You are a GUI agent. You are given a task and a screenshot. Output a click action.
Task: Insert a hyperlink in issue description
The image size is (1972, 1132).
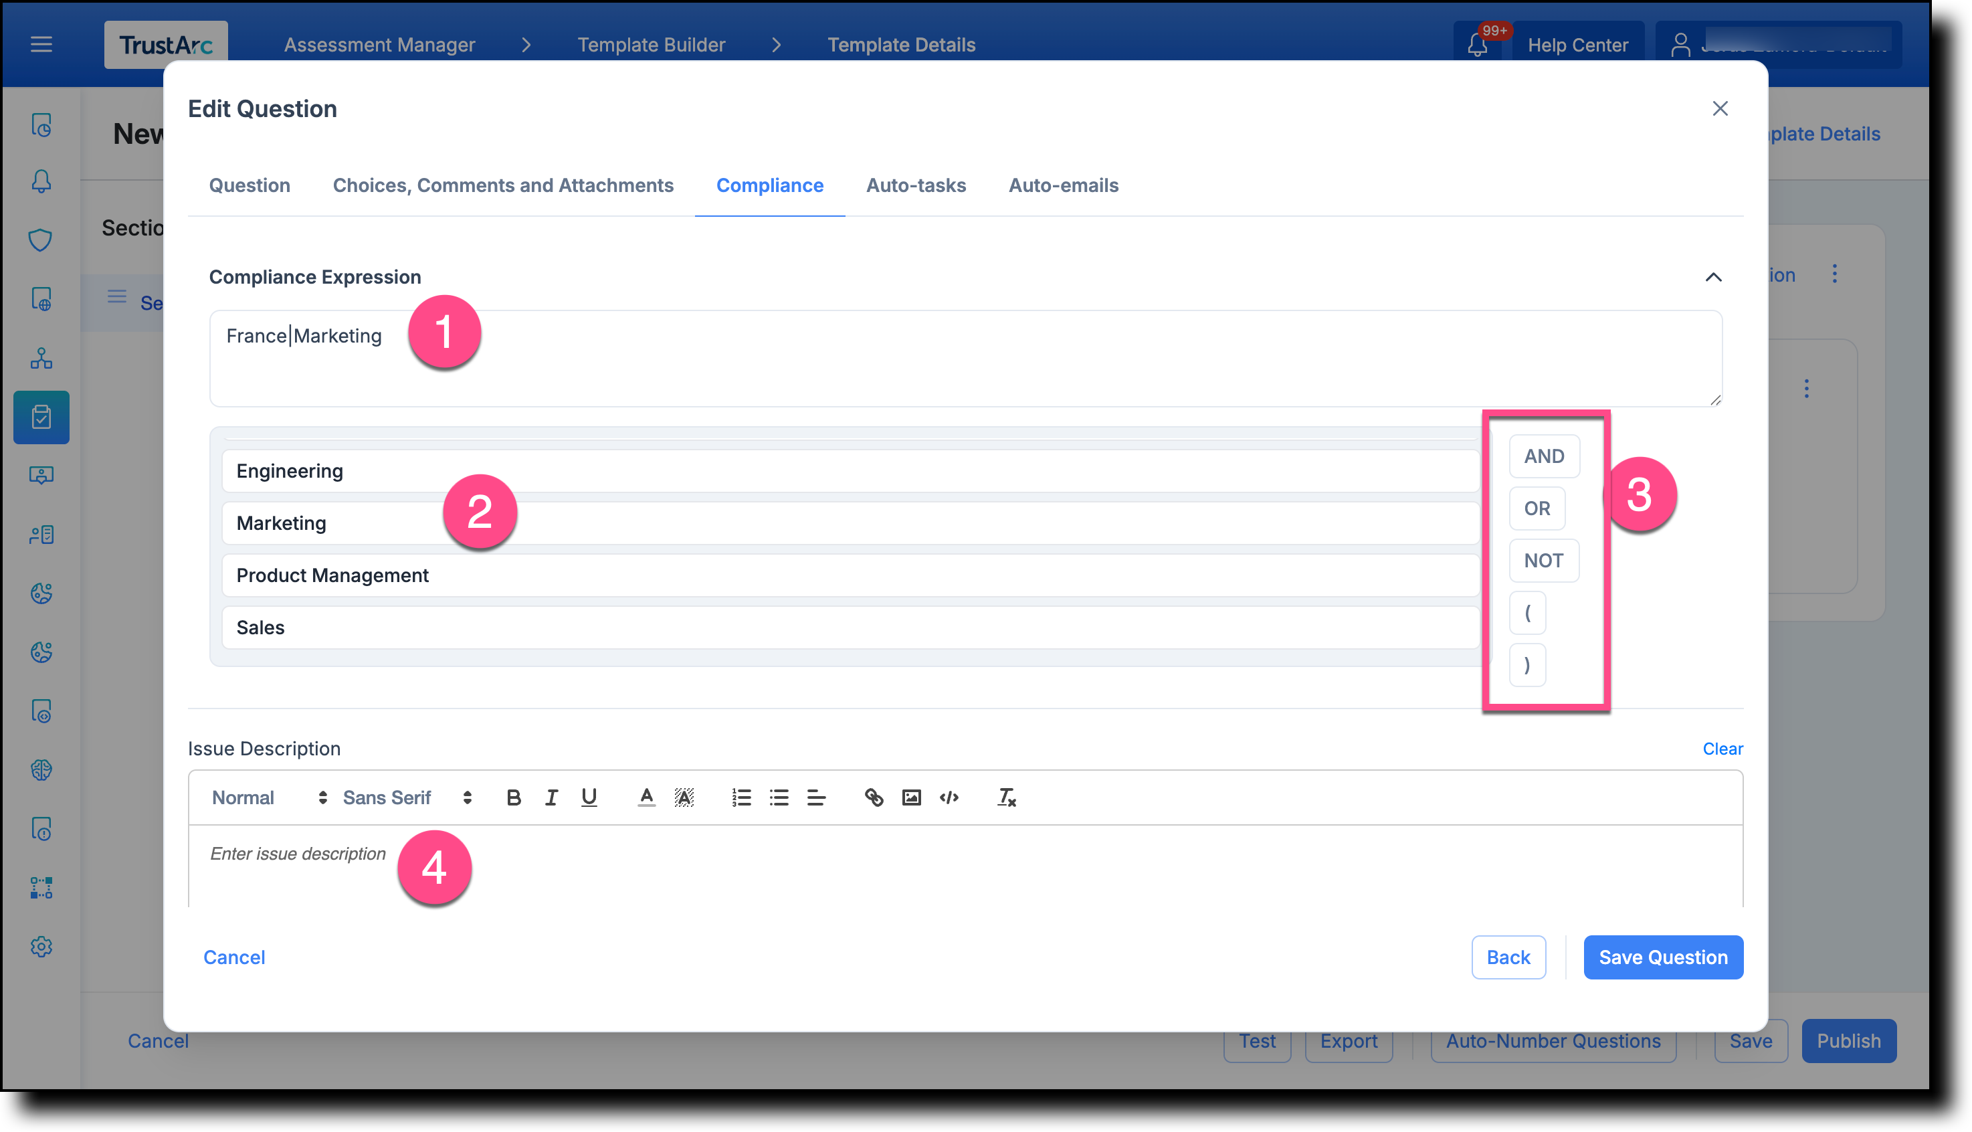(874, 797)
